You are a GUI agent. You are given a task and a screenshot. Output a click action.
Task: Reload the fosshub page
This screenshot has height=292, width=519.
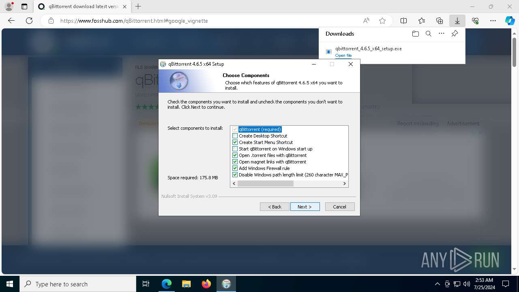[29, 21]
